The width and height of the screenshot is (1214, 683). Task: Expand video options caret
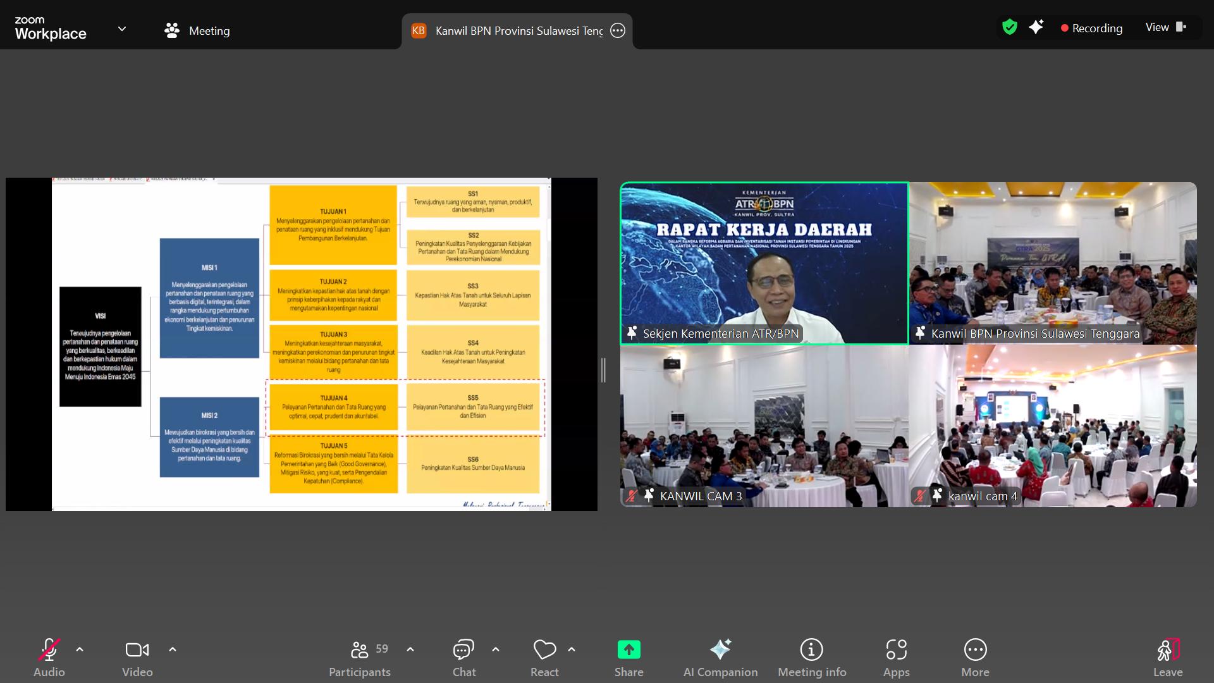[x=173, y=649]
